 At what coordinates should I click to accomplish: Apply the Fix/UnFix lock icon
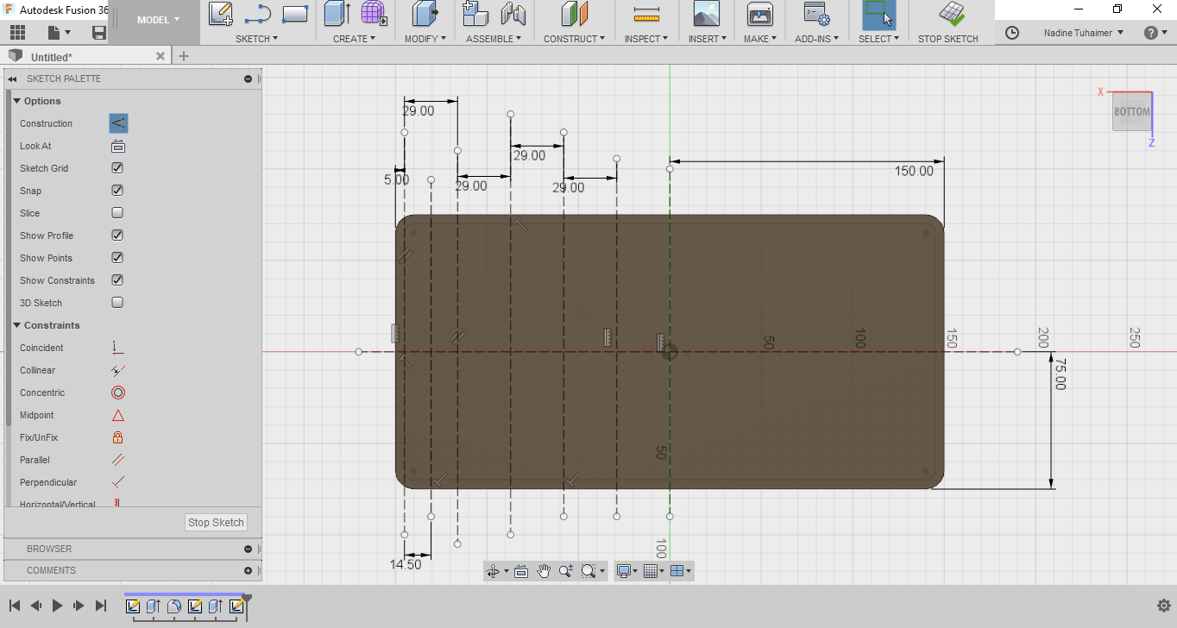pos(118,437)
